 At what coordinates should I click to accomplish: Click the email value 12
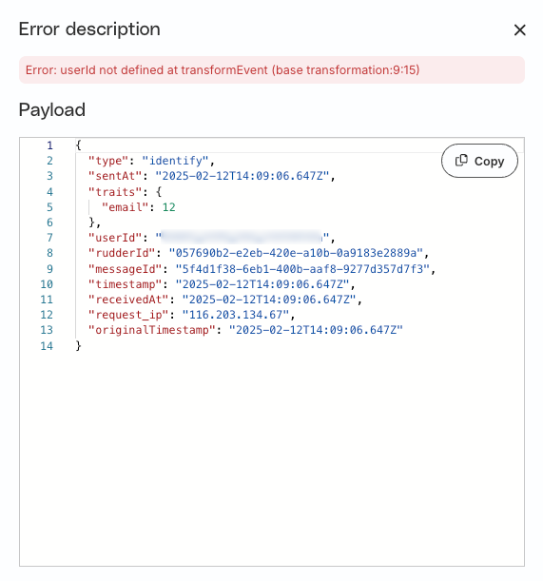point(168,207)
